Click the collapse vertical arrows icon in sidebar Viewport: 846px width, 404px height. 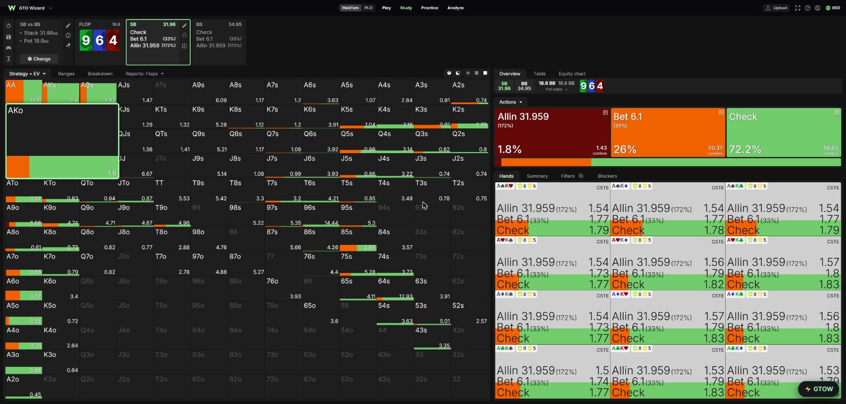[x=9, y=59]
